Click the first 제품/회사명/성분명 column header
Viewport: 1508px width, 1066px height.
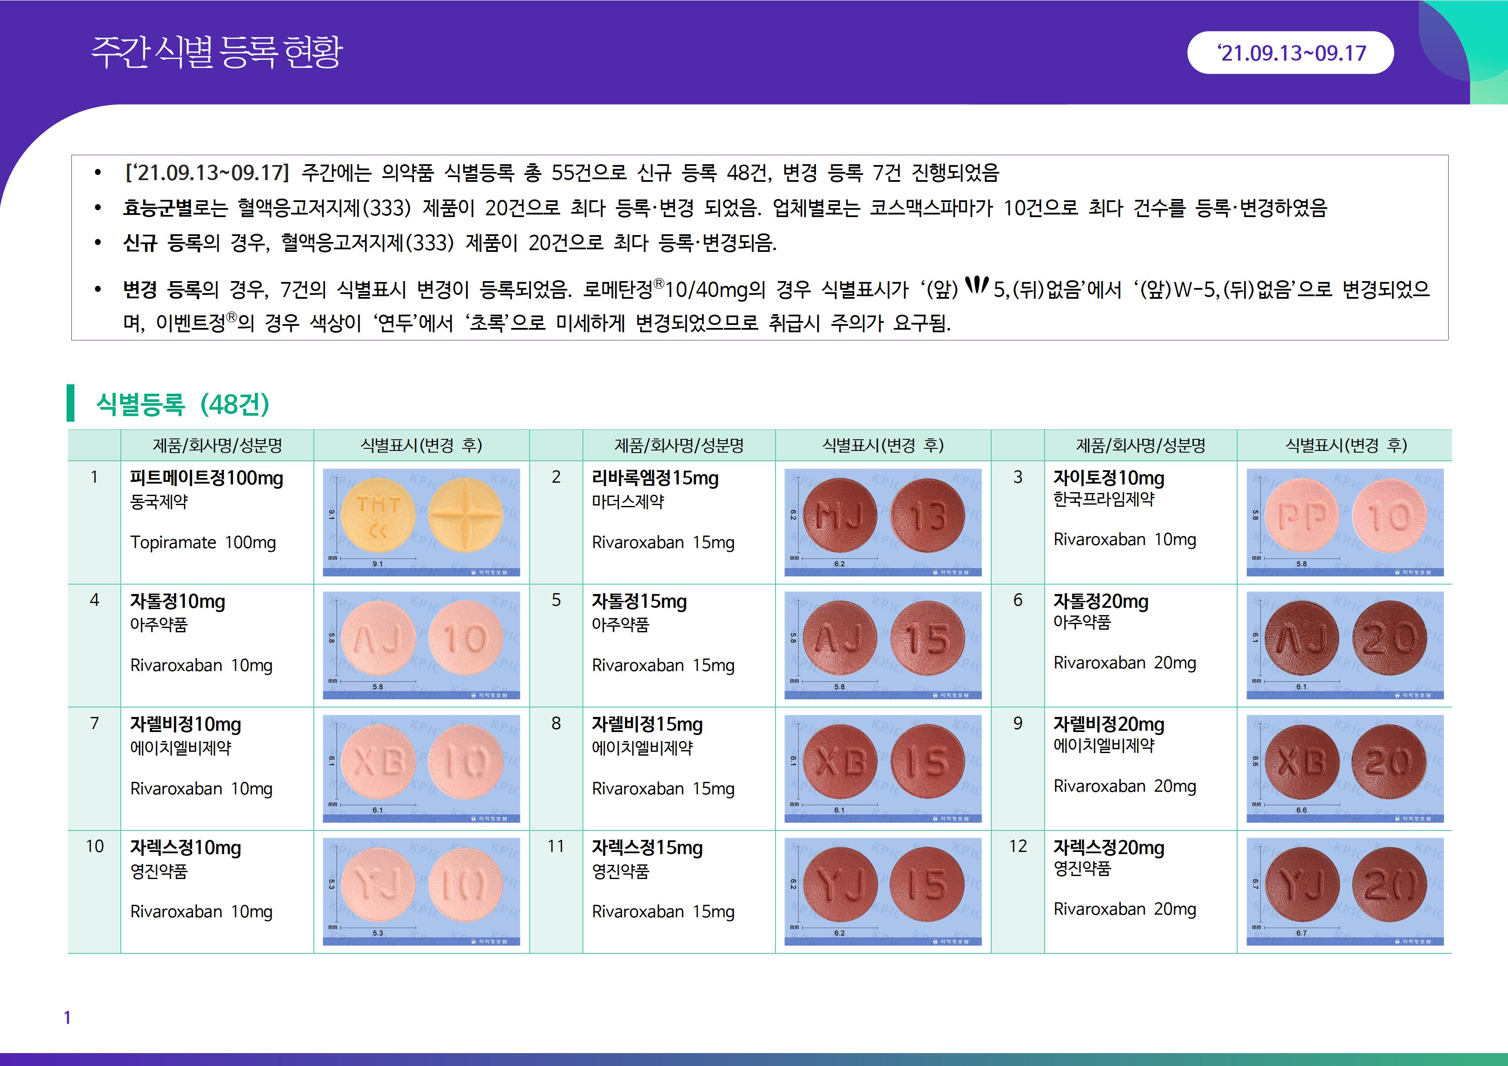pyautogui.click(x=218, y=445)
